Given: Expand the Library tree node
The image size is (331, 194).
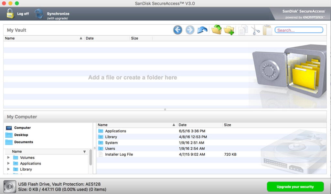Looking at the screenshot, I should pos(8,169).
